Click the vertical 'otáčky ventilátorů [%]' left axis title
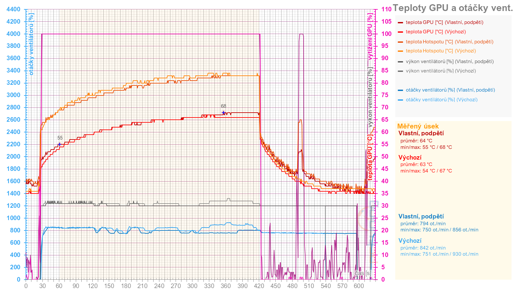This screenshot has height=290, width=518. click(31, 44)
